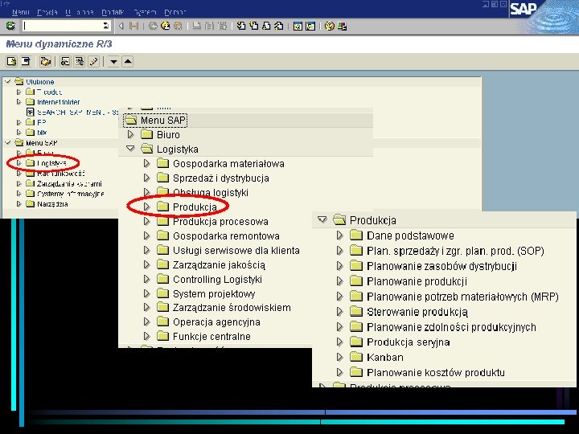
Task: Click the Print icon in standard toolbar
Action: click(197, 26)
